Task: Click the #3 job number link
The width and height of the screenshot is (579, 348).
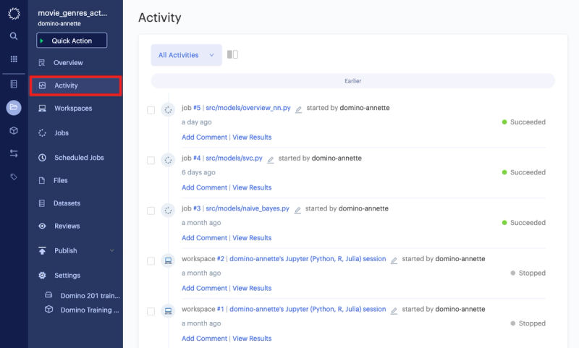Action: [197, 208]
